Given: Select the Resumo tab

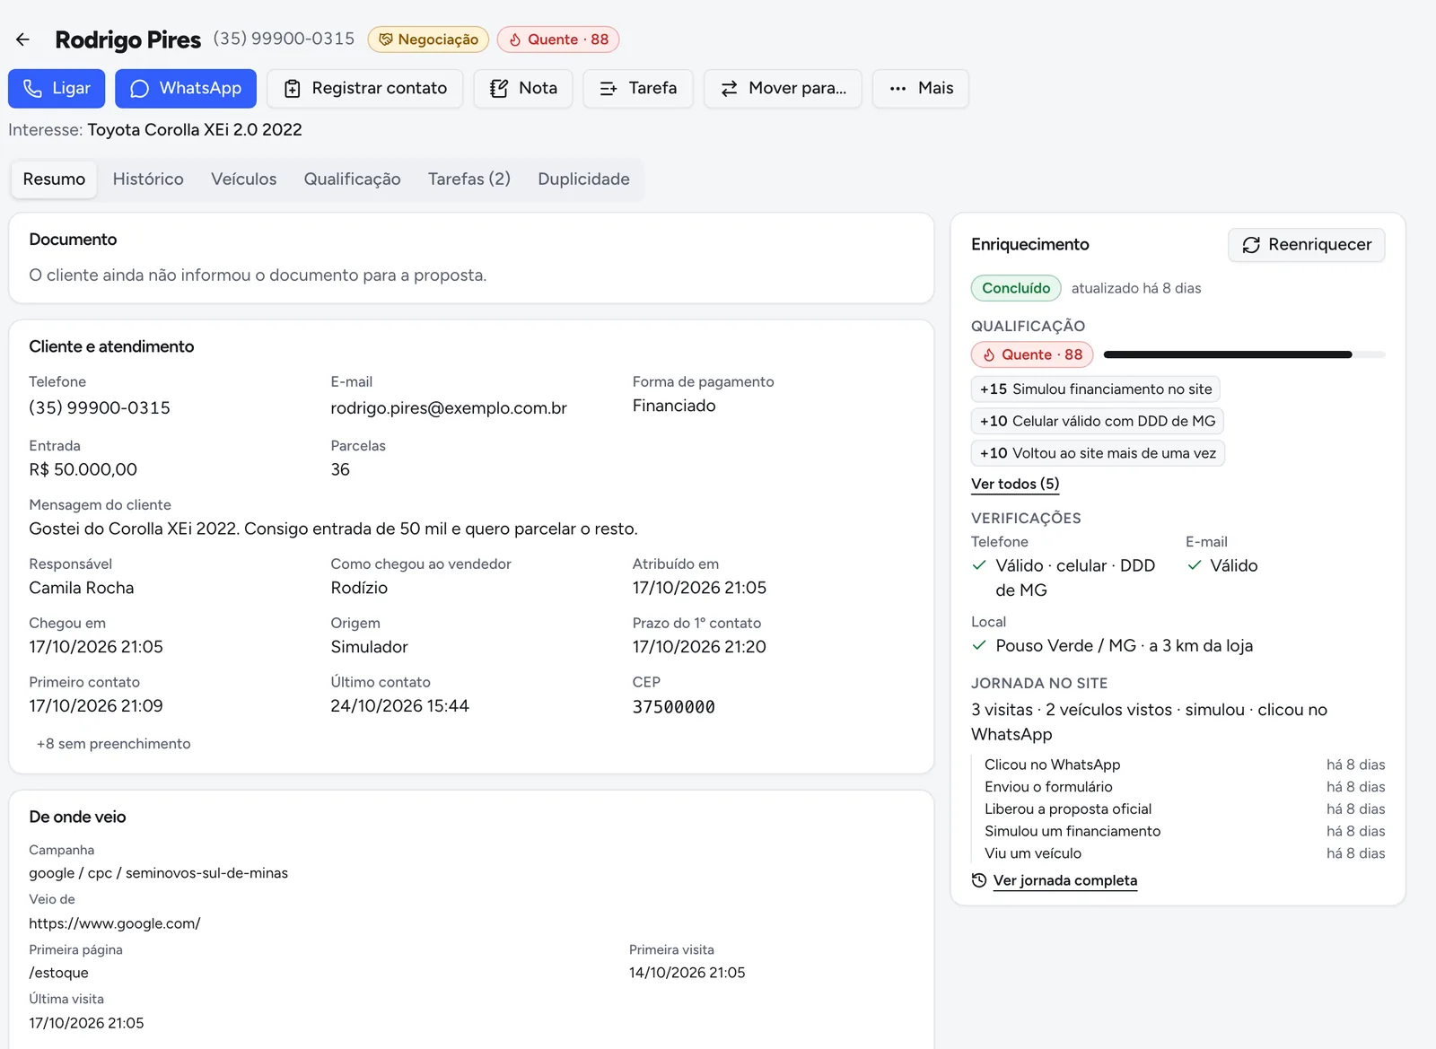Looking at the screenshot, I should pyautogui.click(x=54, y=179).
